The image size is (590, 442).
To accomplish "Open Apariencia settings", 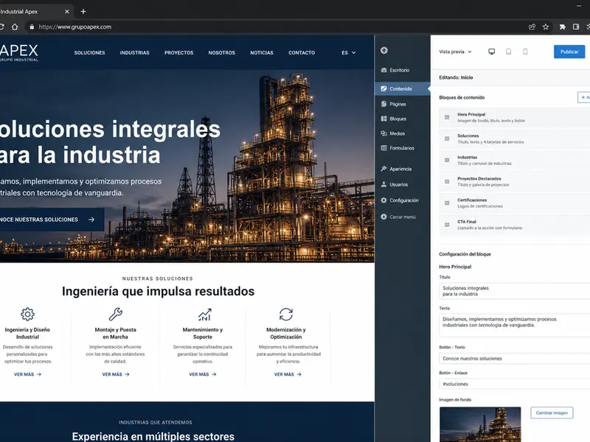I will tap(400, 169).
